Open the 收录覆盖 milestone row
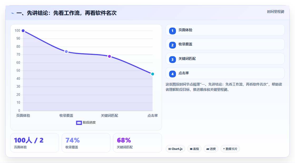Image resolution: width=295 pixels, height=163 pixels. coord(225,44)
